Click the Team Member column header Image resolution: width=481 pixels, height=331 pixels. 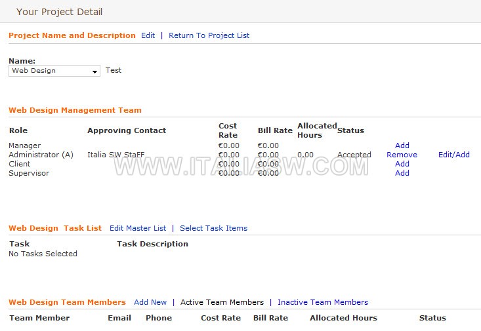tap(39, 318)
